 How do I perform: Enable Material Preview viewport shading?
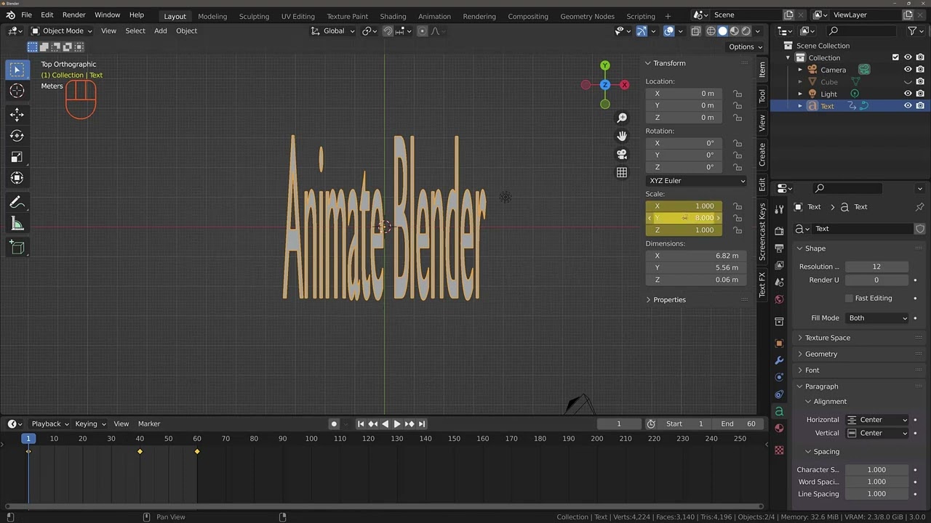point(734,31)
